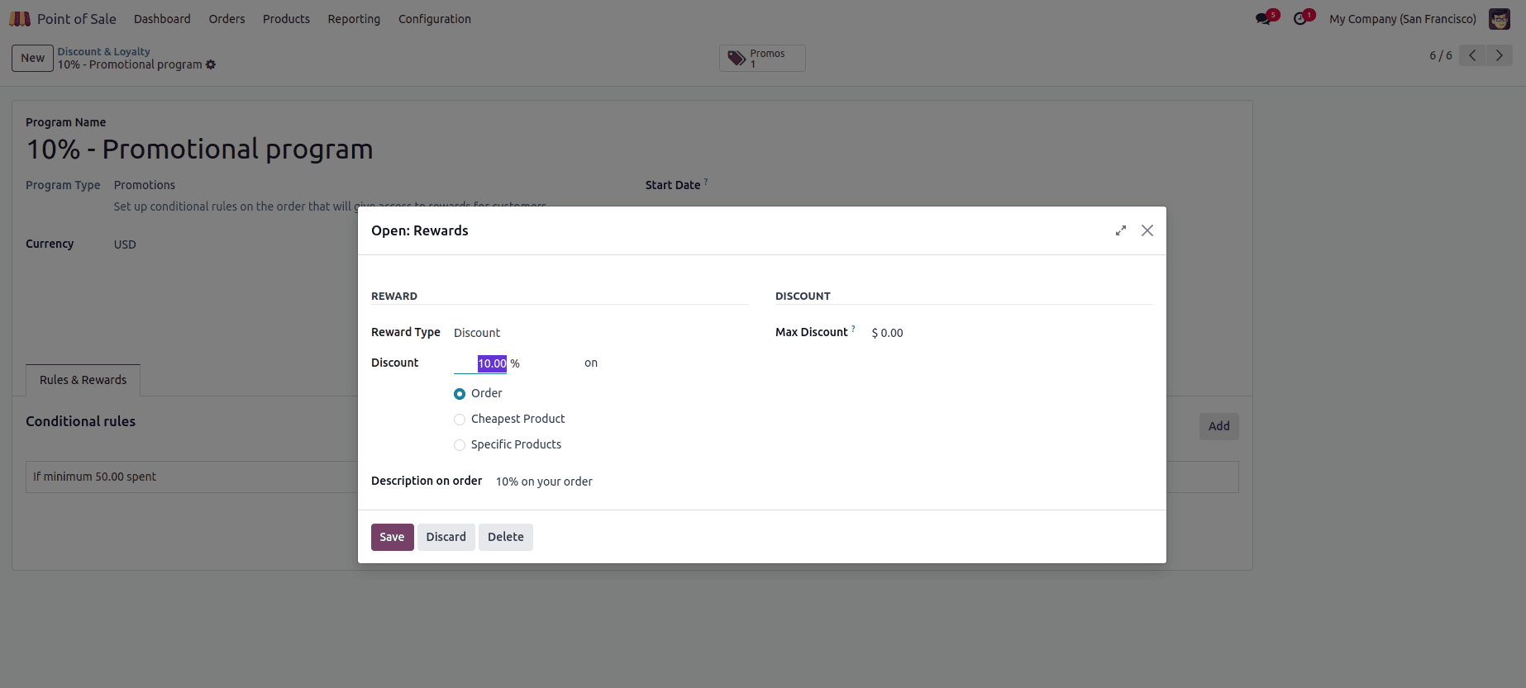
Task: Select the Cheapest Product radio option
Action: pyautogui.click(x=460, y=420)
